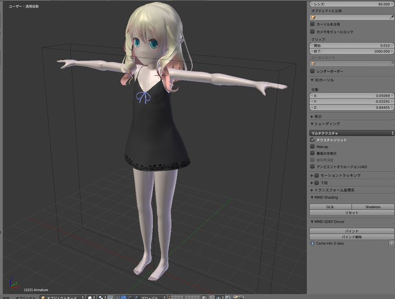
Task: Enable the background images (下絵) checkbox
Action: coord(317,183)
